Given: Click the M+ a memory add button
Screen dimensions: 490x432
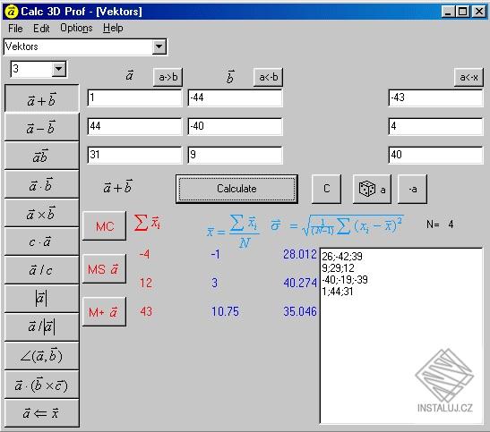Looking at the screenshot, I should tap(105, 312).
